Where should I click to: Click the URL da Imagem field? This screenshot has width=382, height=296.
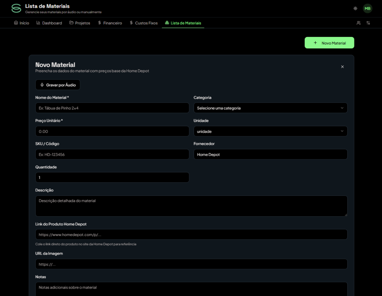(191, 264)
